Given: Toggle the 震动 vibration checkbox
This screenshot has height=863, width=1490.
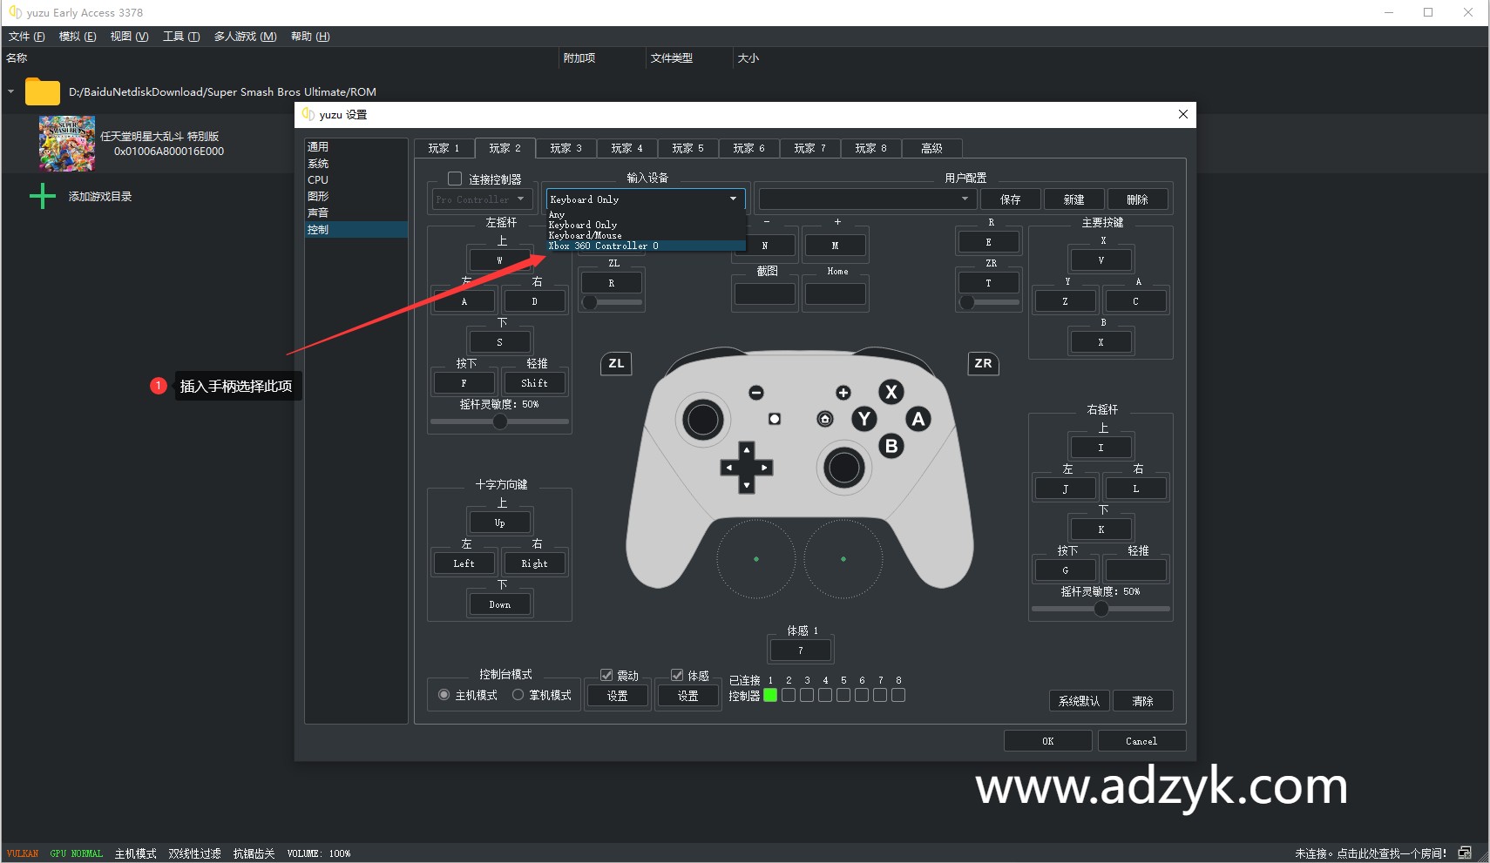Looking at the screenshot, I should pos(606,675).
